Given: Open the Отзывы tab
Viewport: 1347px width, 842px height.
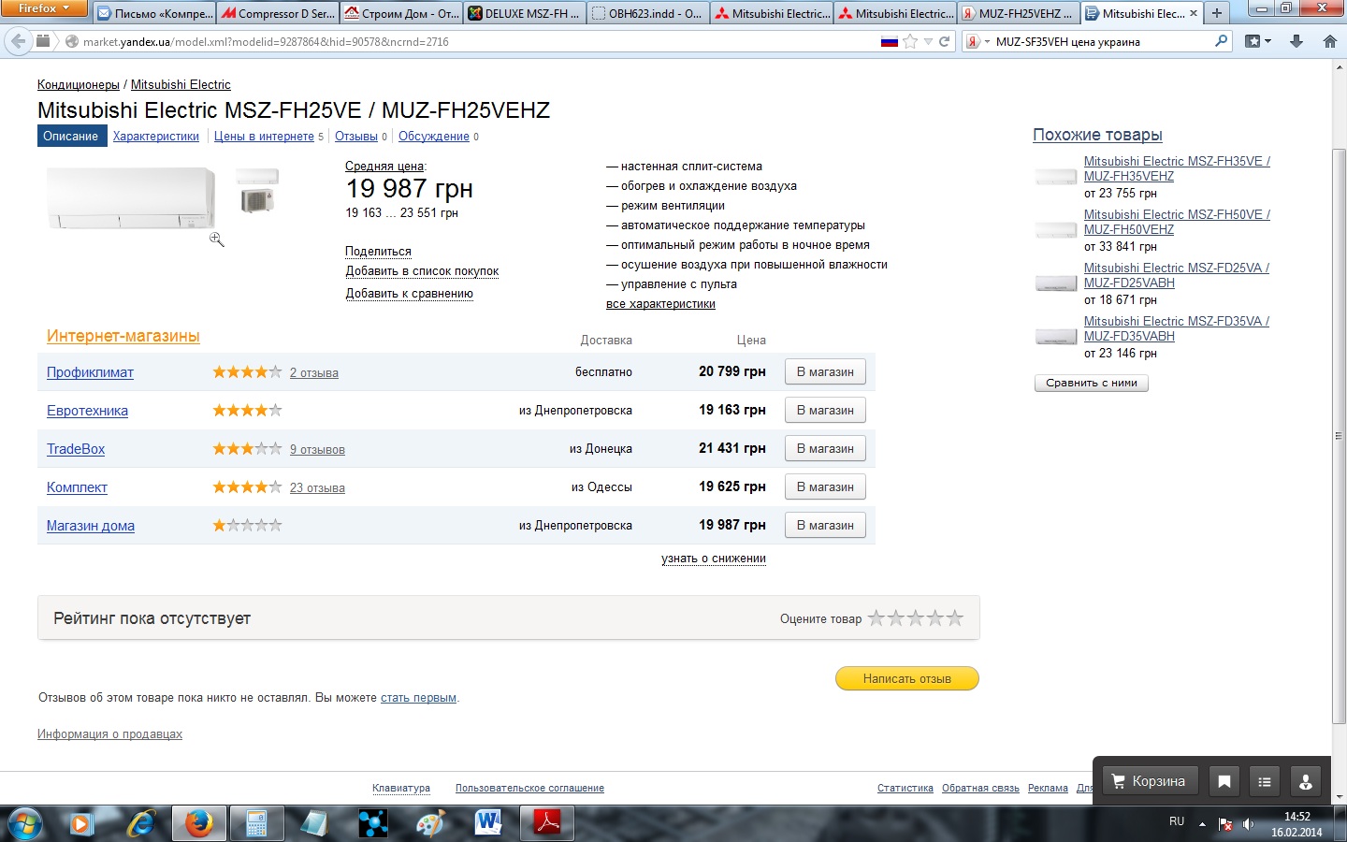Looking at the screenshot, I should 356,137.
